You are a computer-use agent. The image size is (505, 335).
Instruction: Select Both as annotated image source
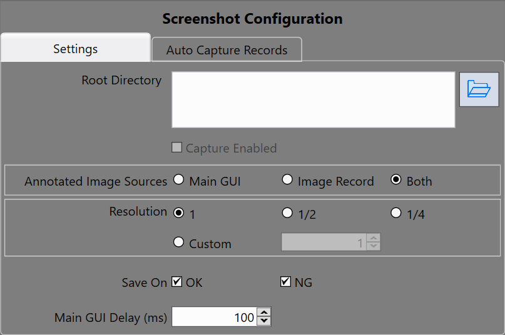pyautogui.click(x=396, y=180)
